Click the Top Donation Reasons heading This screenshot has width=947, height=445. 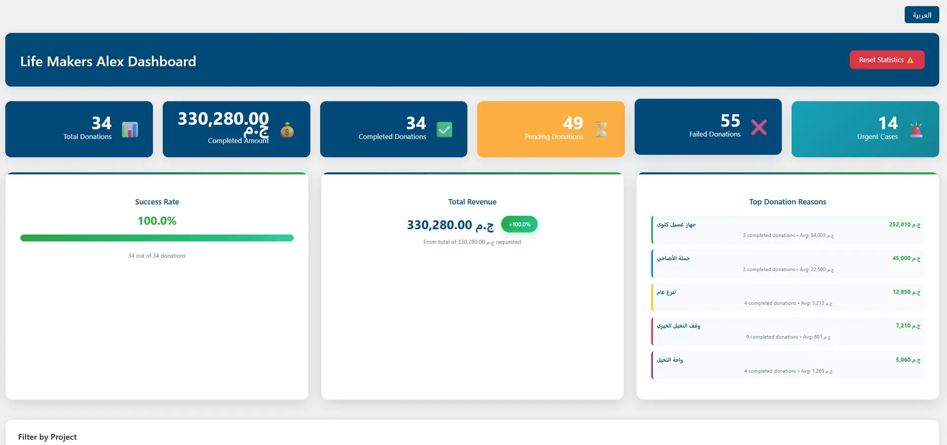787,202
